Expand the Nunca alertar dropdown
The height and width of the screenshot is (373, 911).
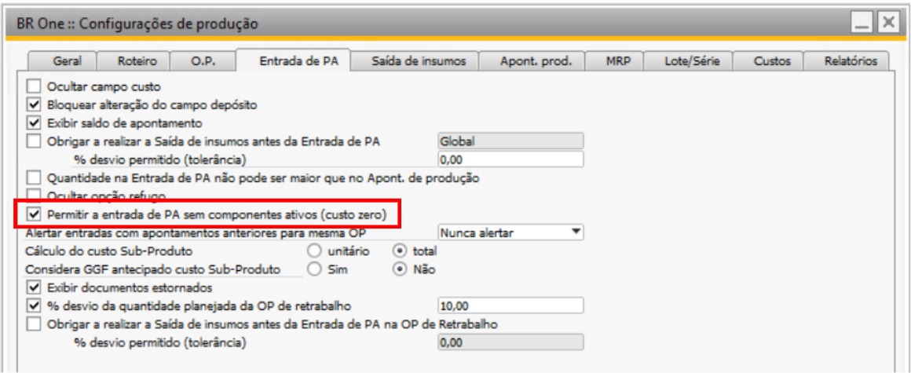pyautogui.click(x=576, y=232)
